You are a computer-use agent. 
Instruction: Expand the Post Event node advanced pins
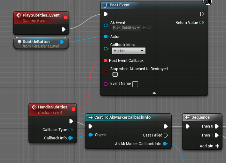pos(154,93)
